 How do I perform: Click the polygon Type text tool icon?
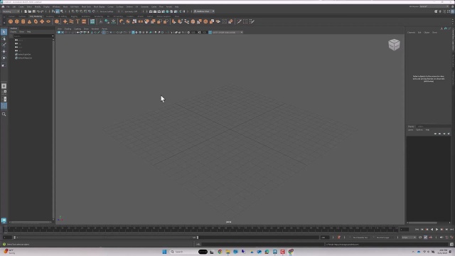[x=77, y=21]
